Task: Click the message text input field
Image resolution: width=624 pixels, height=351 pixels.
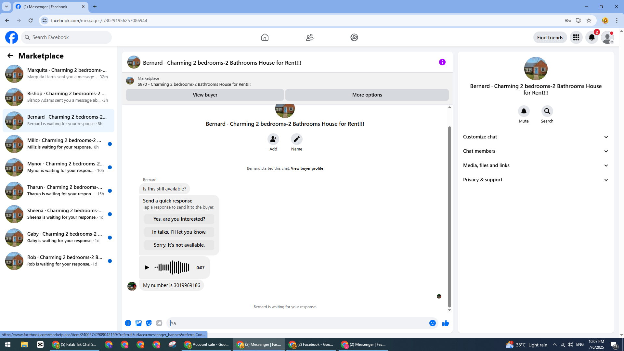Action: point(297,323)
